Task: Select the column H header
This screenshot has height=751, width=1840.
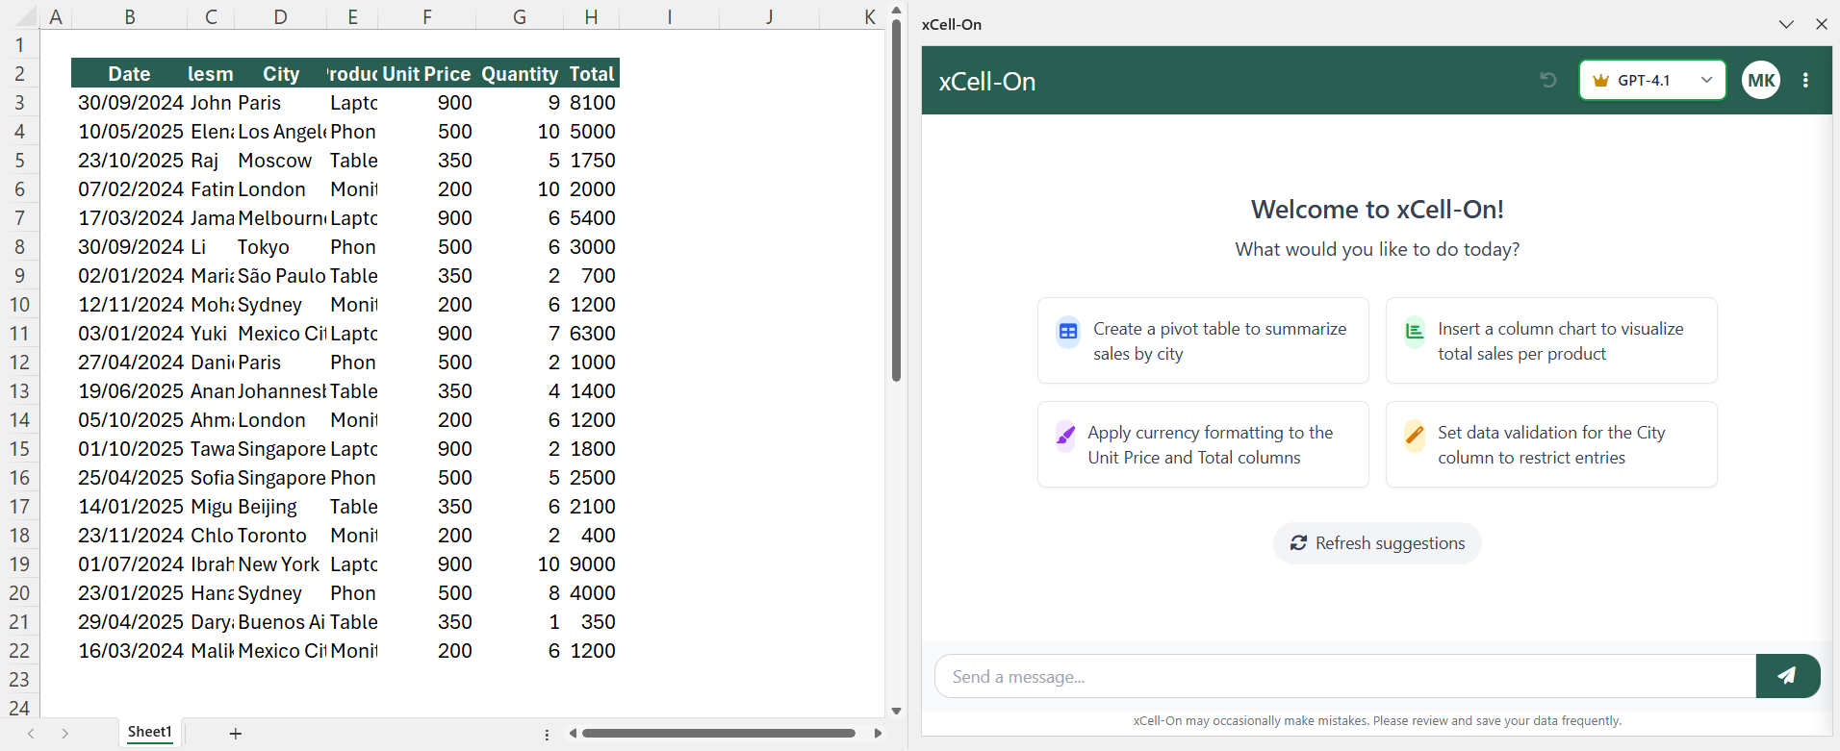Action: [x=591, y=16]
